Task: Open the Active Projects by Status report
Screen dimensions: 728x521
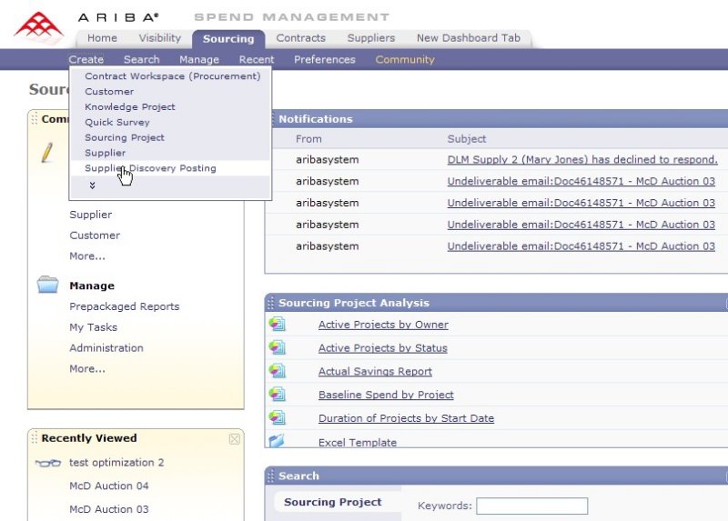Action: [x=383, y=348]
